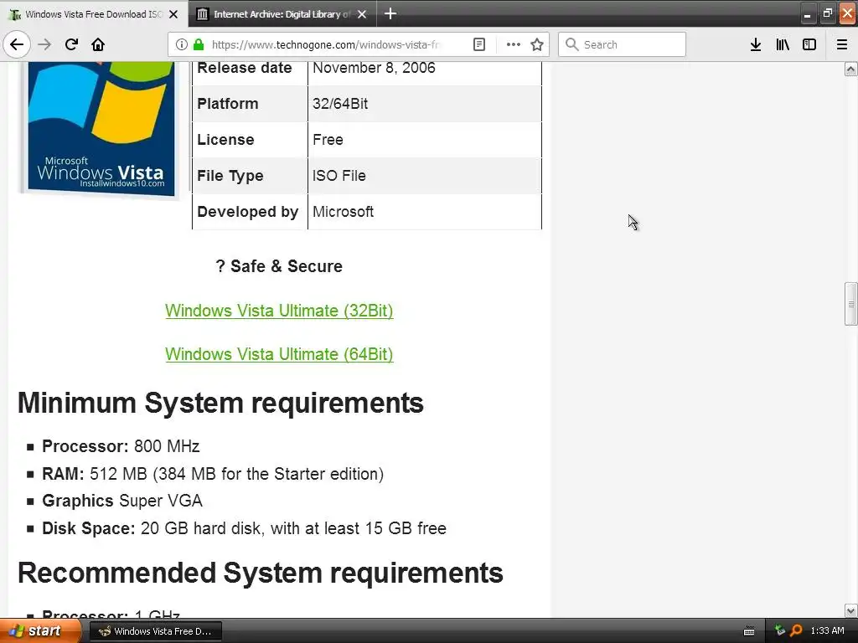Image resolution: width=858 pixels, height=643 pixels.
Task: Reload the current page
Action: coord(71,44)
